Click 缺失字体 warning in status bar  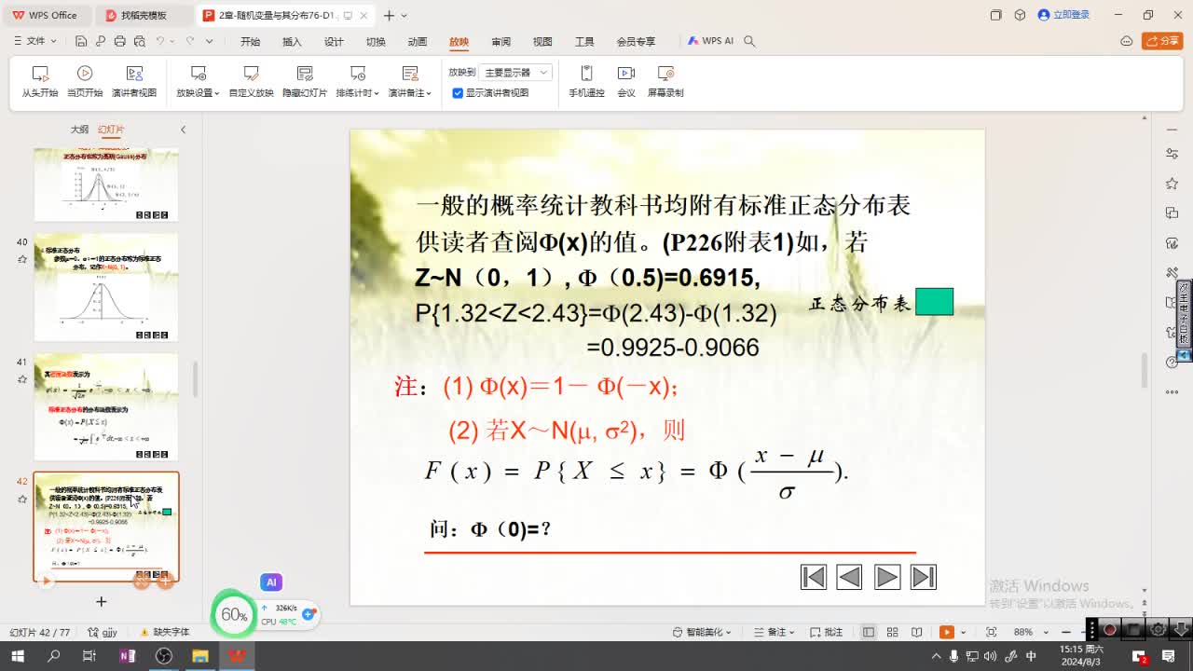(x=165, y=632)
